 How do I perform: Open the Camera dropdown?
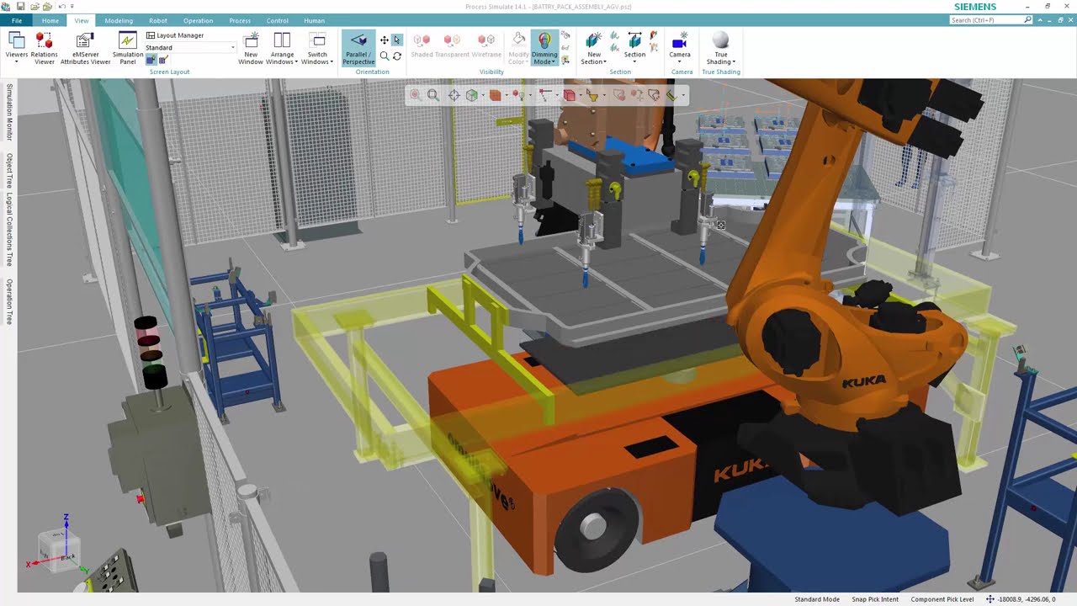[680, 49]
